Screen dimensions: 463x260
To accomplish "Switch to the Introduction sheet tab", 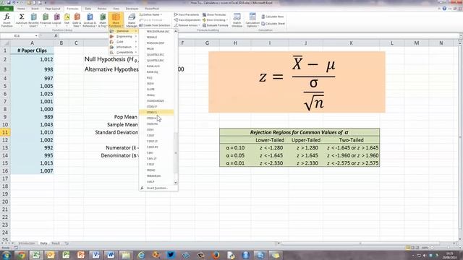I will [27, 243].
